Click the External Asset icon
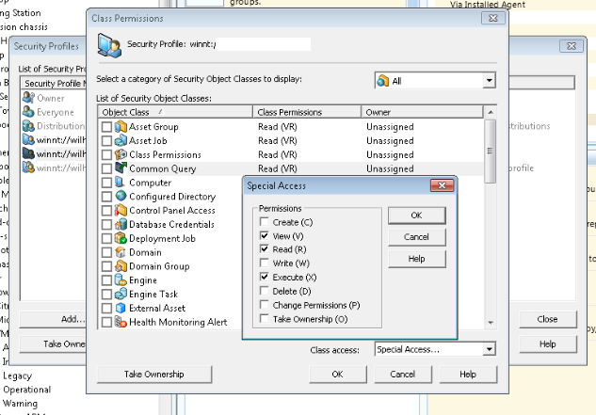 pyautogui.click(x=121, y=309)
